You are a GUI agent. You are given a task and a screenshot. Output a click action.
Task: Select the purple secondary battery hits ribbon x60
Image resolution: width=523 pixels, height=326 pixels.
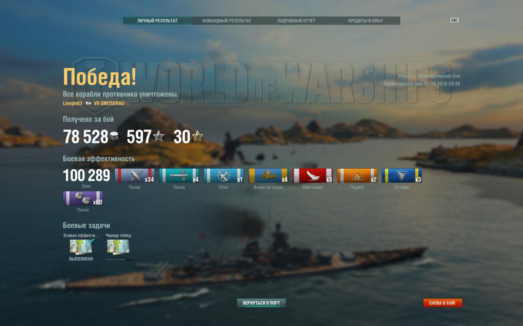click(83, 198)
